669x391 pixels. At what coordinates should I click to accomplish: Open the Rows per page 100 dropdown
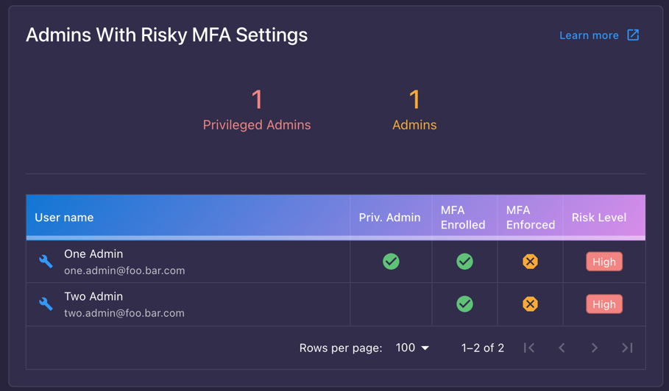click(x=412, y=348)
